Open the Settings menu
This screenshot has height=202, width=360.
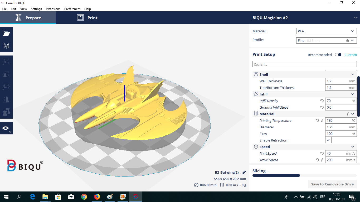[36, 9]
